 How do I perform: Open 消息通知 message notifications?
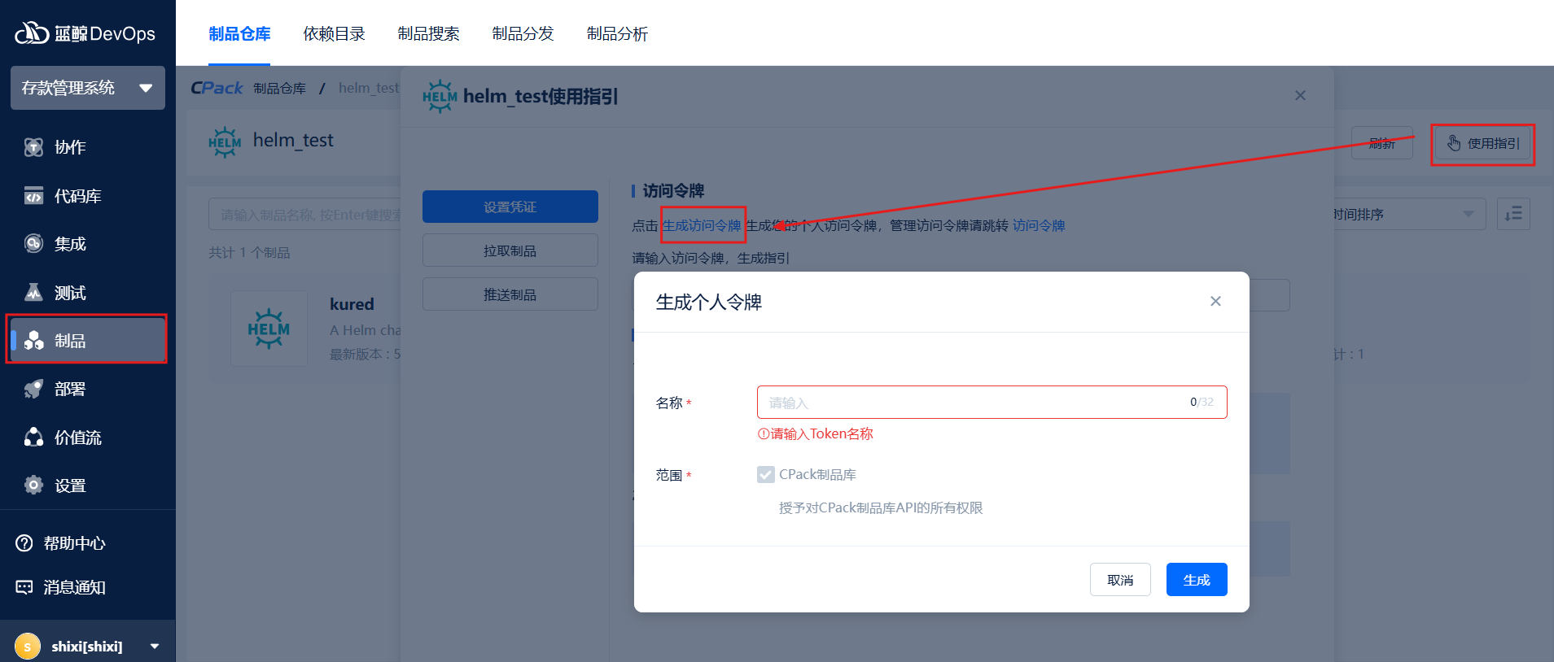[61, 587]
